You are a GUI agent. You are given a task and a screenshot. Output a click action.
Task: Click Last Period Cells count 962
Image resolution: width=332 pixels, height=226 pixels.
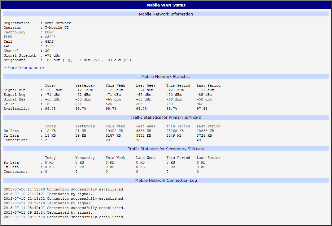[x=200, y=104]
